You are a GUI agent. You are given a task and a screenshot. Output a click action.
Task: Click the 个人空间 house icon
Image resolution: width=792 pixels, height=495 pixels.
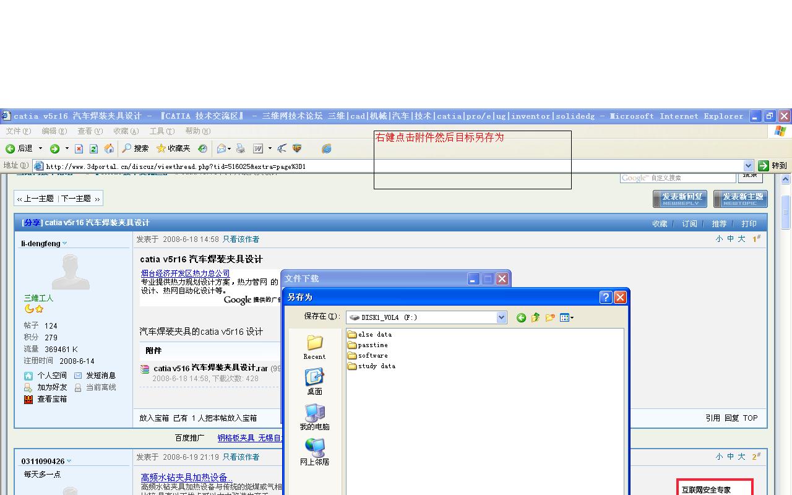(28, 376)
